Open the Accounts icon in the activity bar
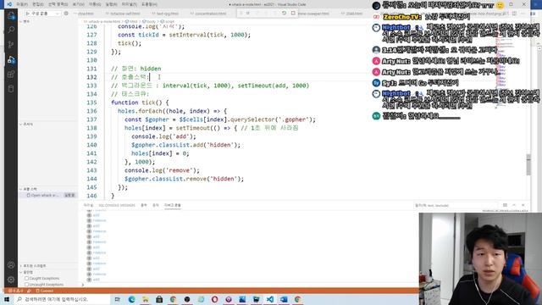The height and width of the screenshot is (305, 542). click(x=11, y=265)
